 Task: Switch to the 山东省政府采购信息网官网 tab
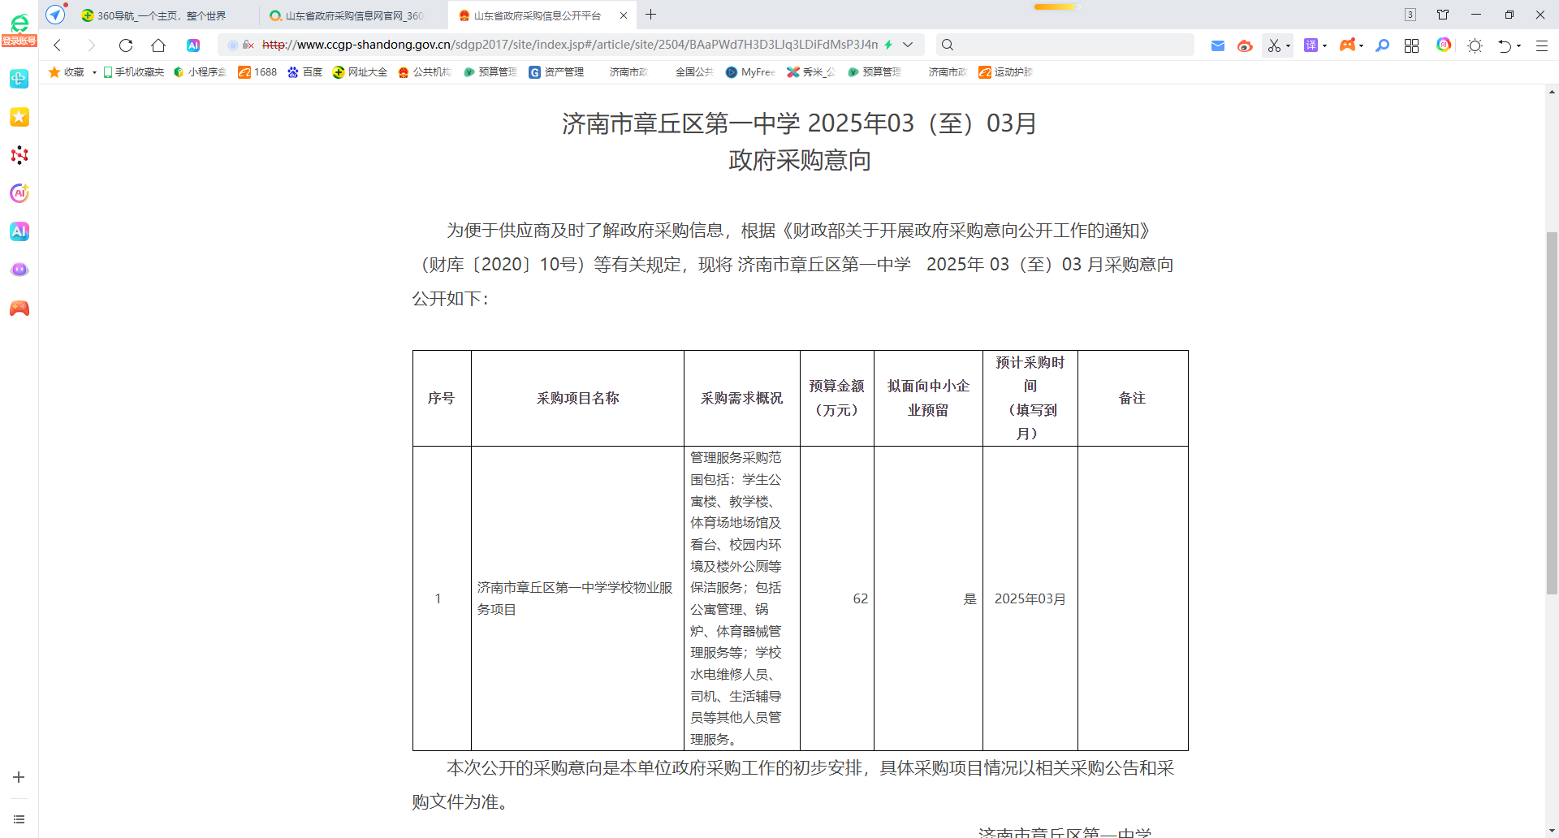pos(353,15)
